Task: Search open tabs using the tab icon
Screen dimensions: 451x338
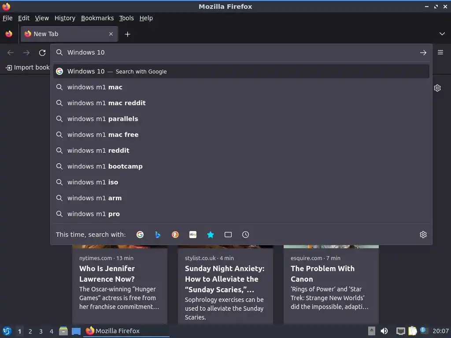Action: coord(228,235)
